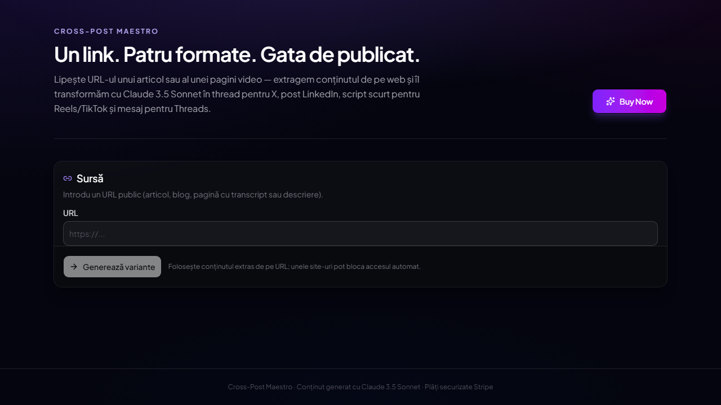Click the description paragraph starting 'Lipește URL-ul'
The width and height of the screenshot is (721, 405).
point(237,94)
